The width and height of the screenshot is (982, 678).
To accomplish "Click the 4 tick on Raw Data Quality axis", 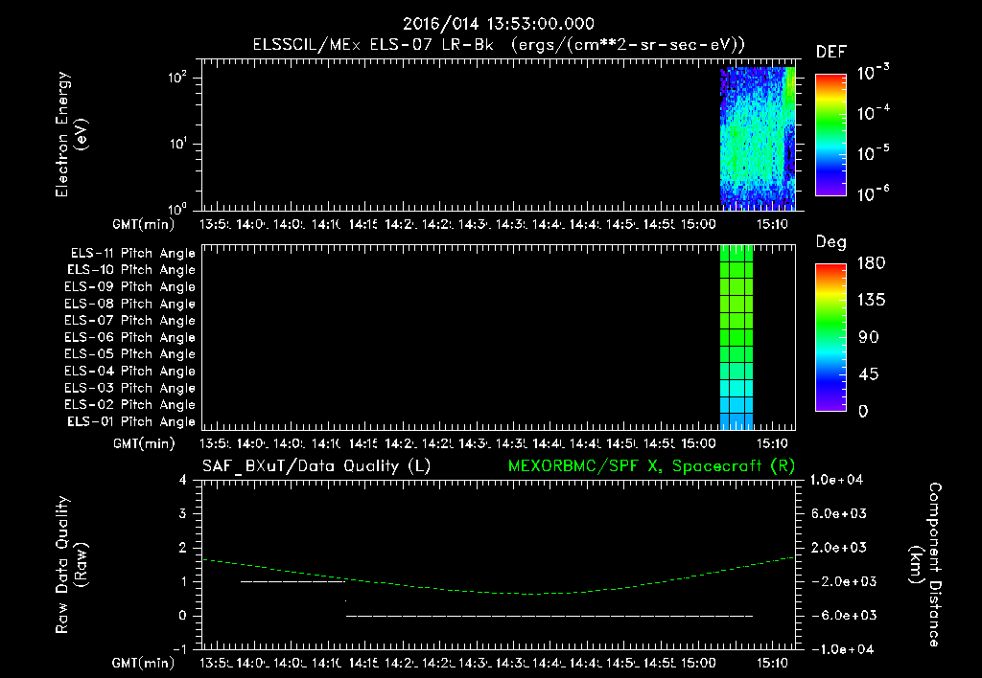I will point(183,480).
